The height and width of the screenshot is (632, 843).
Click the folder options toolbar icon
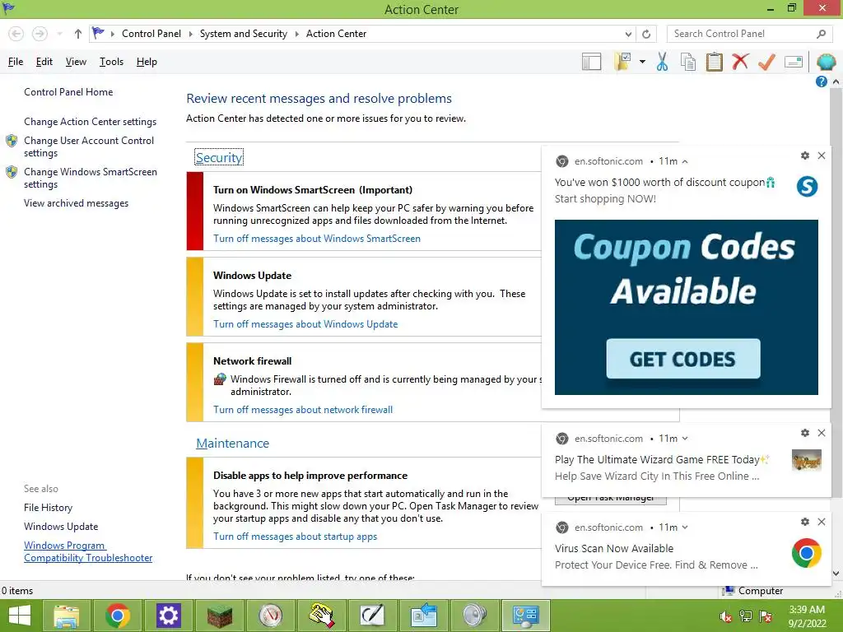(622, 62)
